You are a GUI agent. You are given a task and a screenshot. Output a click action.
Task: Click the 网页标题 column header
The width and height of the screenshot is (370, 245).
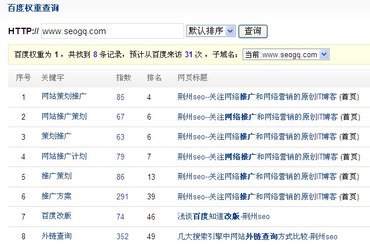[193, 77]
